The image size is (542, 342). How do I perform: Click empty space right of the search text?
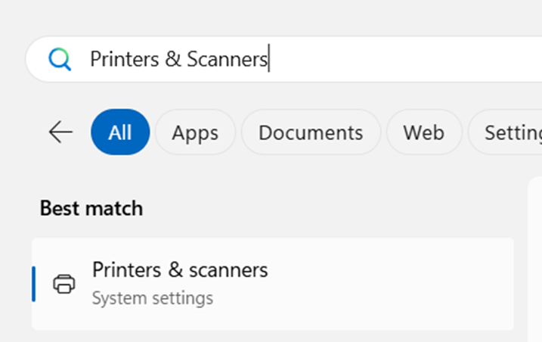click(x=408, y=59)
